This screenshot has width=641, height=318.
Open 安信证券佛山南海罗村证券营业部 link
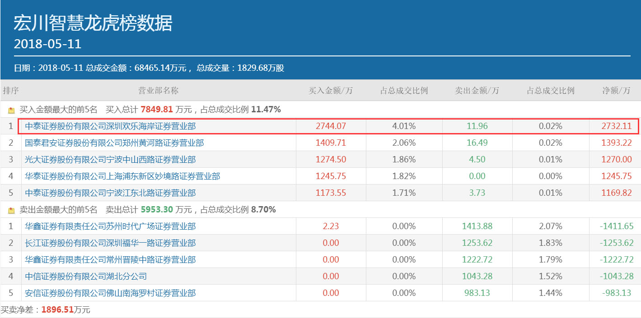(110, 293)
